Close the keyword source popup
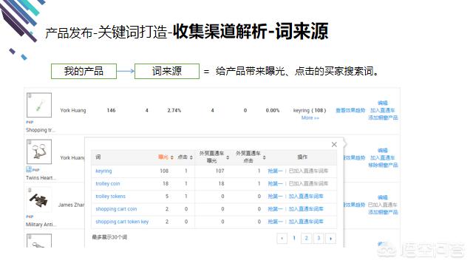This screenshot has height=266, width=473. (x=334, y=145)
